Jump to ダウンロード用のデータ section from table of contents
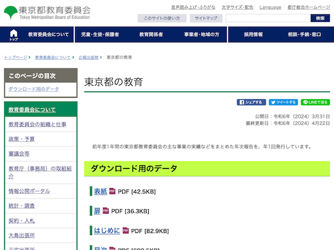This screenshot has height=250, width=334. click(x=34, y=89)
